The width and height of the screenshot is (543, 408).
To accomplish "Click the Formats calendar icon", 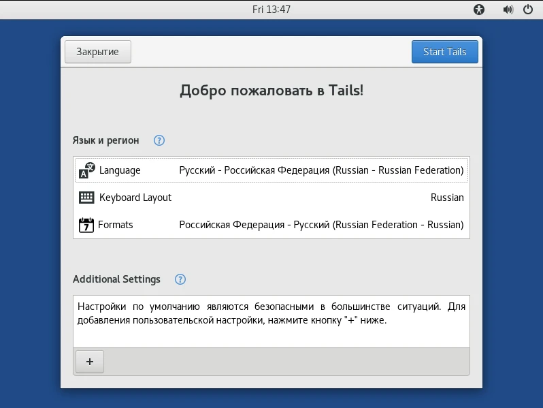I will pos(86,225).
